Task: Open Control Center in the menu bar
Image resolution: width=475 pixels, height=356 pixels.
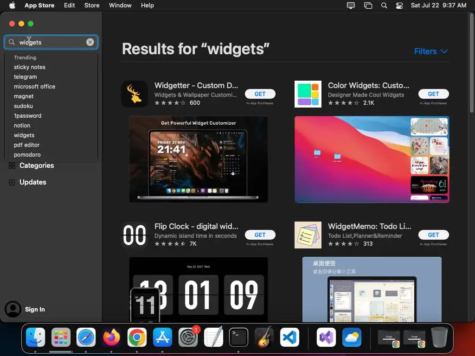Action: click(x=399, y=6)
